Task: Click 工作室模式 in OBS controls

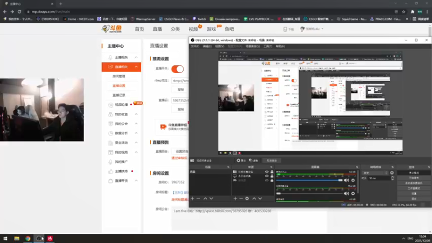Action: point(414,188)
